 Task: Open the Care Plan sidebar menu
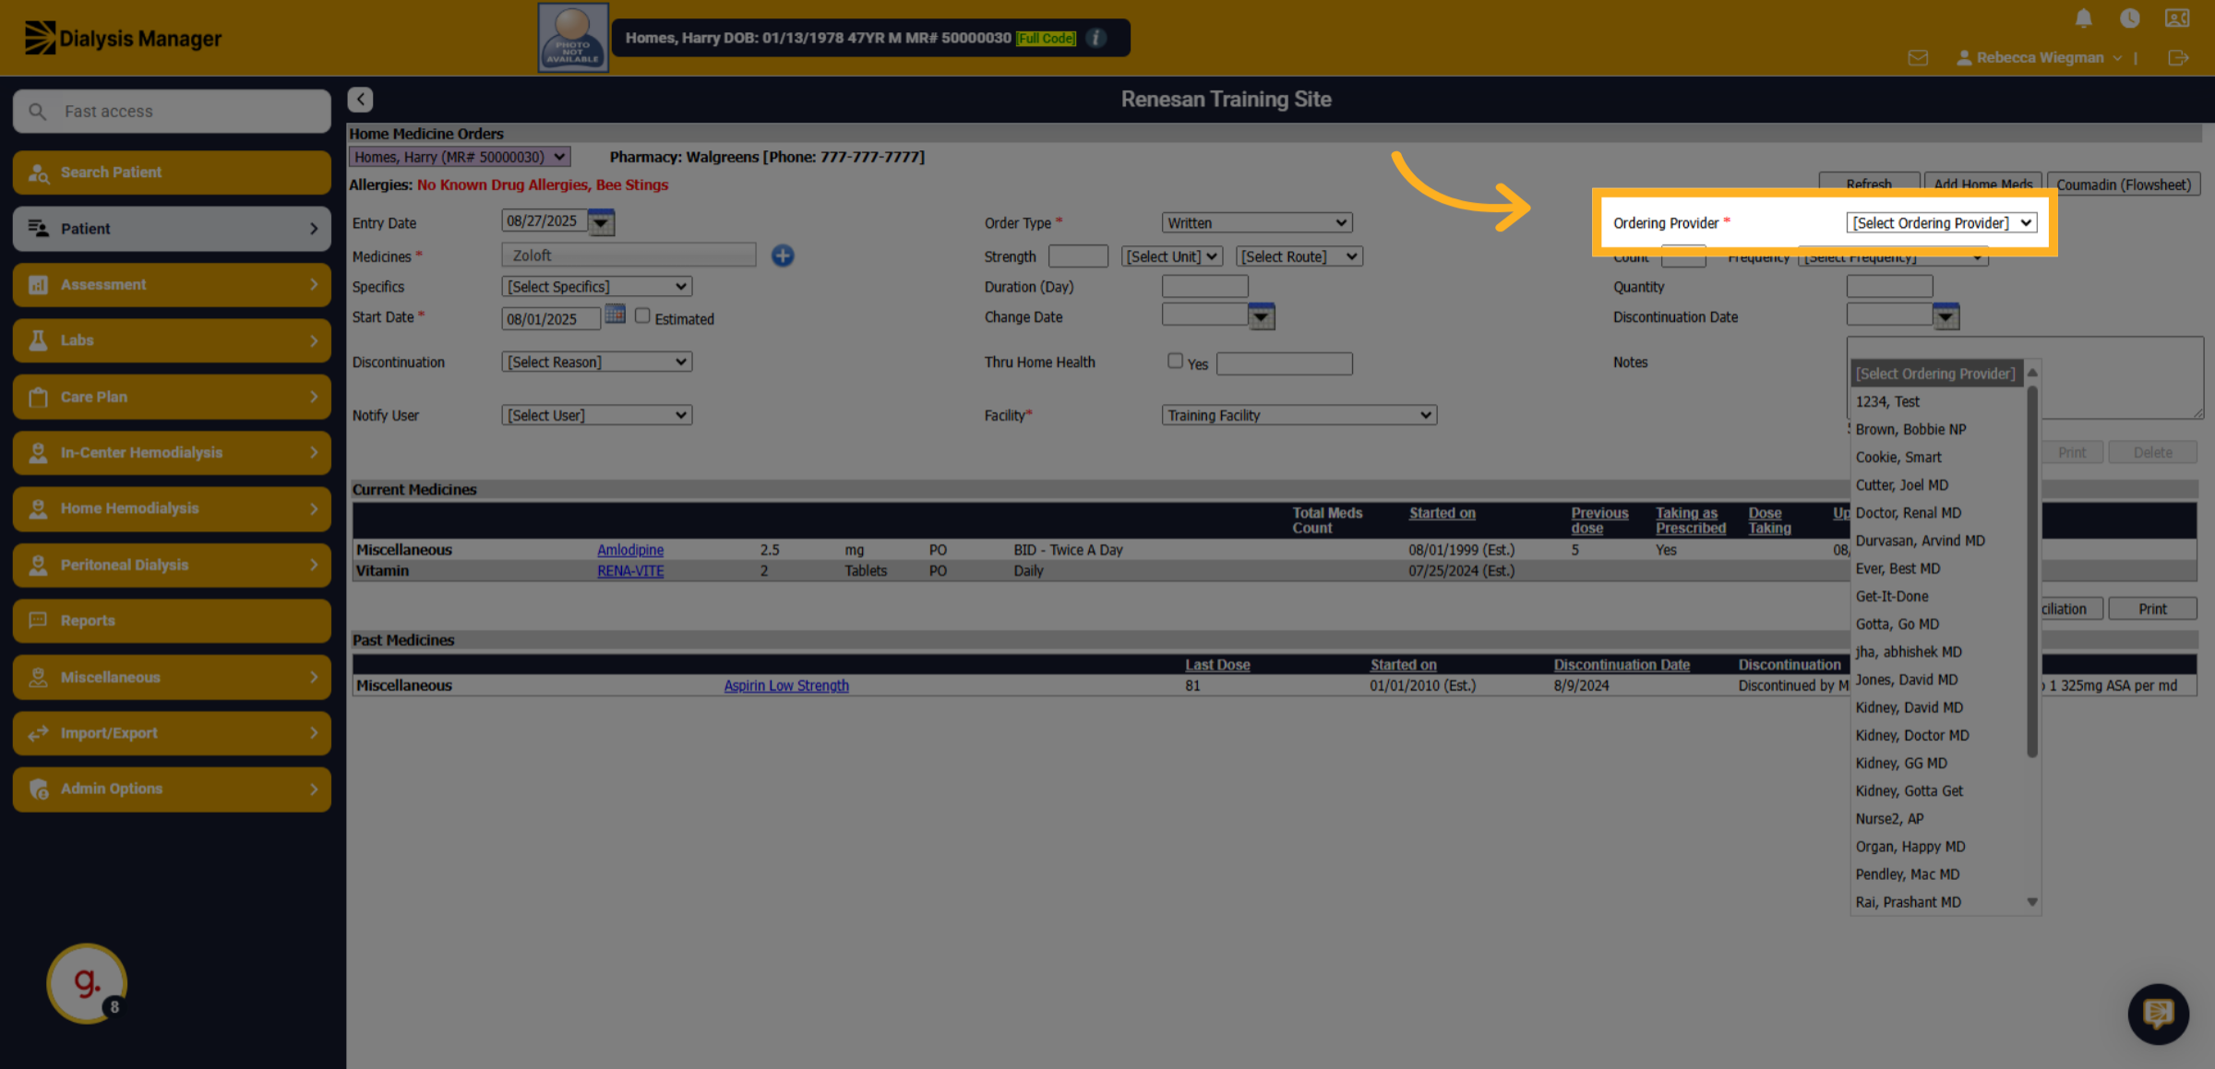[172, 397]
